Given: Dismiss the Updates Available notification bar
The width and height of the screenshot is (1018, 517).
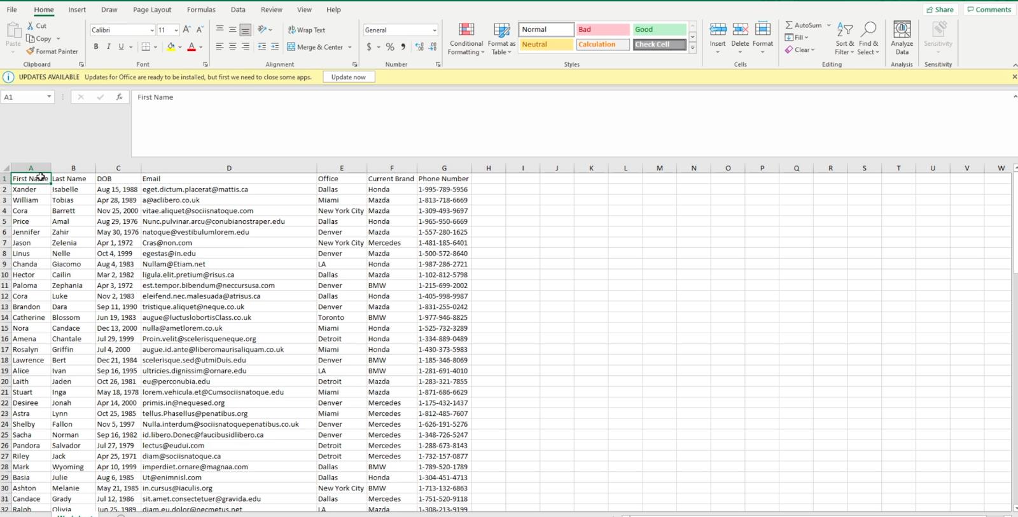Looking at the screenshot, I should point(1014,77).
